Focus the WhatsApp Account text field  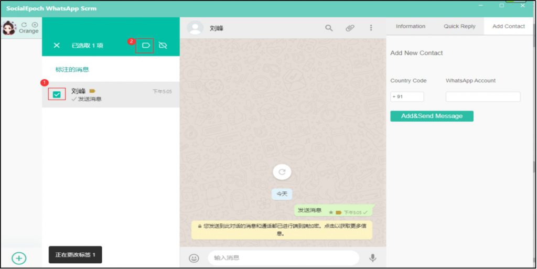pos(482,96)
